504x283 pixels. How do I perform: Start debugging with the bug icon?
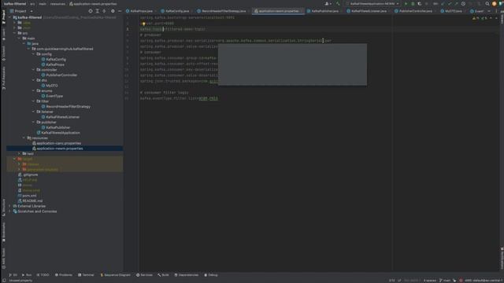pyautogui.click(x=413, y=4)
